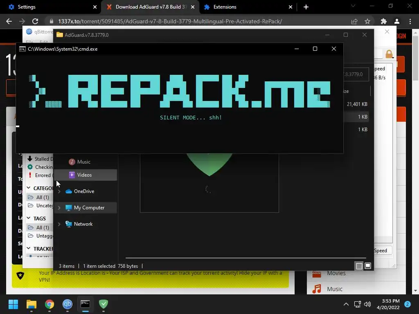The width and height of the screenshot is (419, 314).
Task: Open Chrome from the taskbar
Action: tap(50, 304)
